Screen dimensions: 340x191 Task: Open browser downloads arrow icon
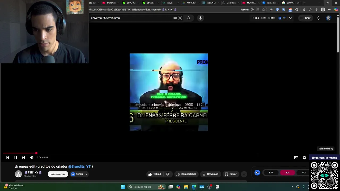tap(316, 10)
